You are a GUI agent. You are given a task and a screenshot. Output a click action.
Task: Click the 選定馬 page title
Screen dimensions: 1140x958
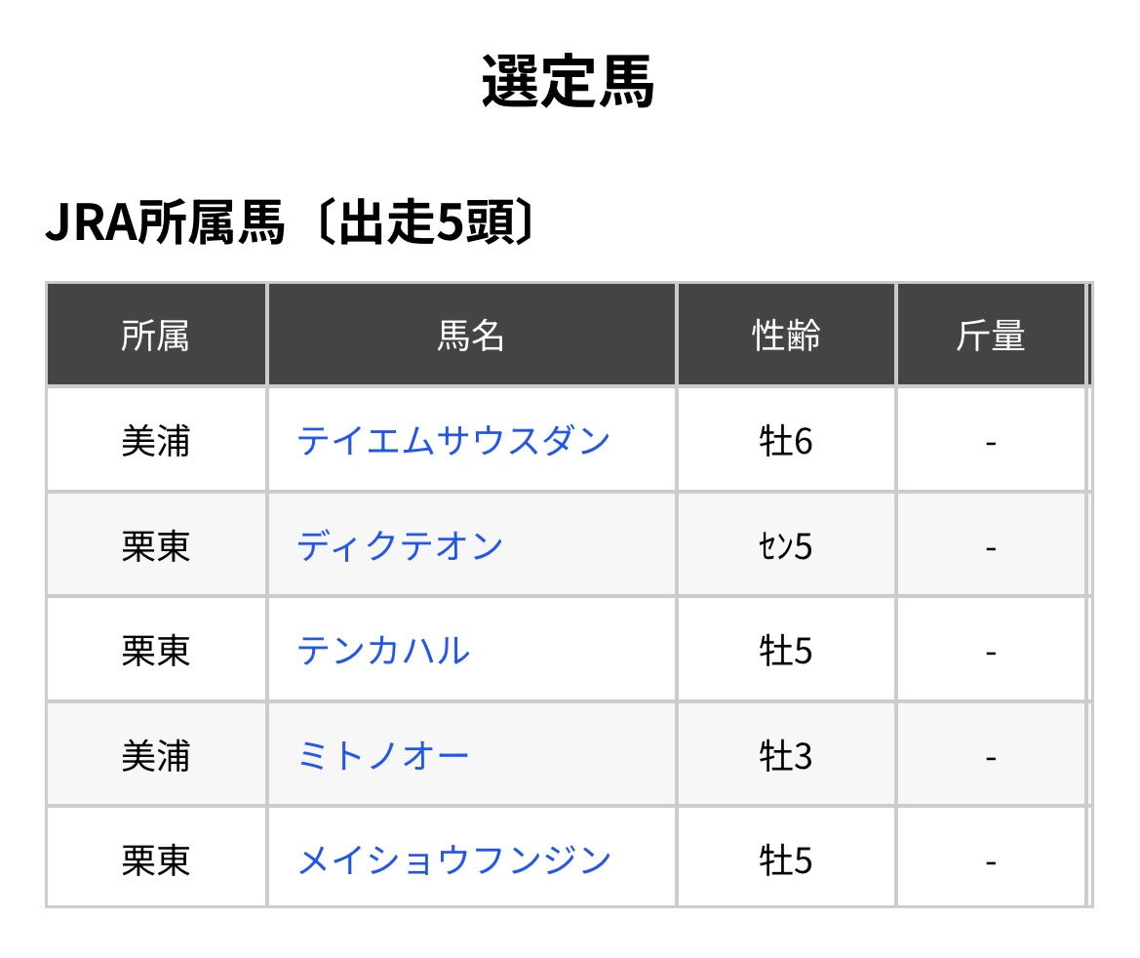point(569,82)
